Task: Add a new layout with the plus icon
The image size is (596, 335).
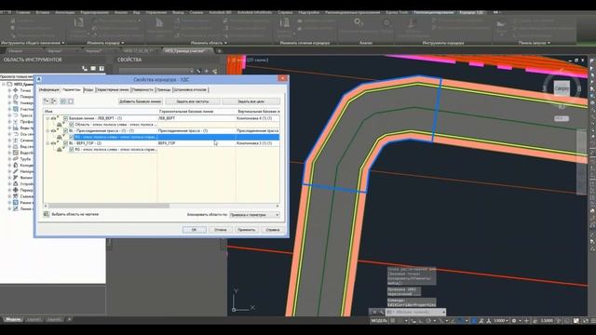Action: 69,319
